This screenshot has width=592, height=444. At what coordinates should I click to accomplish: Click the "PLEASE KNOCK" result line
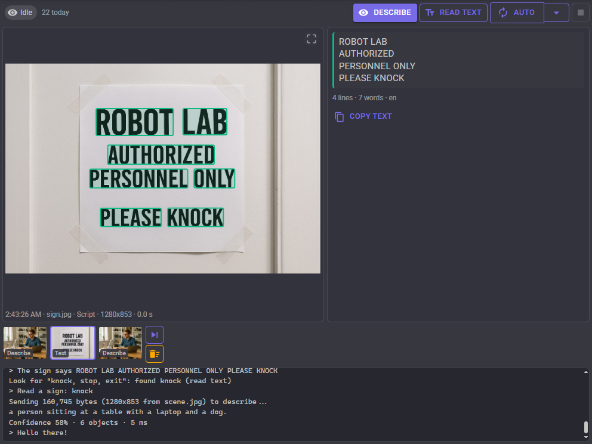coord(372,78)
